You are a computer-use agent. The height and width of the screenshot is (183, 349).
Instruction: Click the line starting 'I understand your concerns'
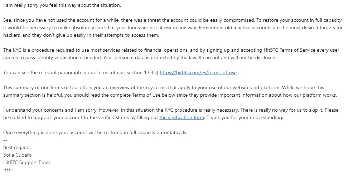point(171,110)
